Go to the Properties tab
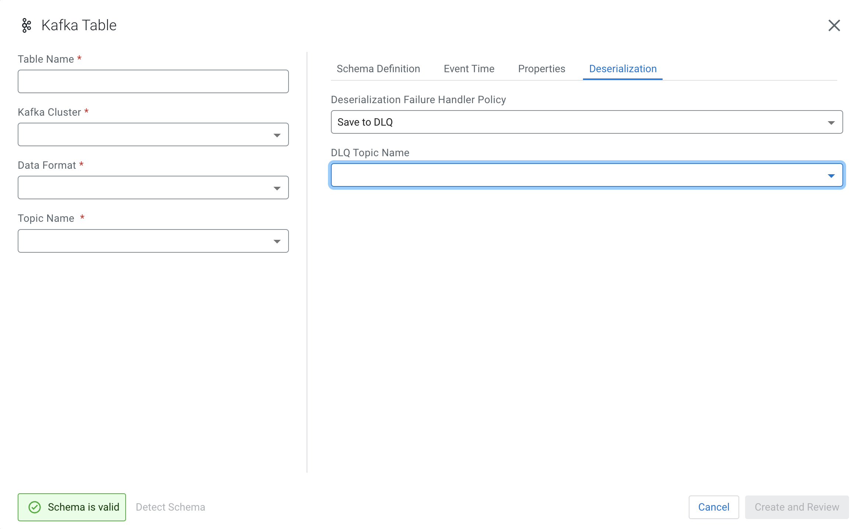This screenshot has height=529, width=866. coord(541,69)
